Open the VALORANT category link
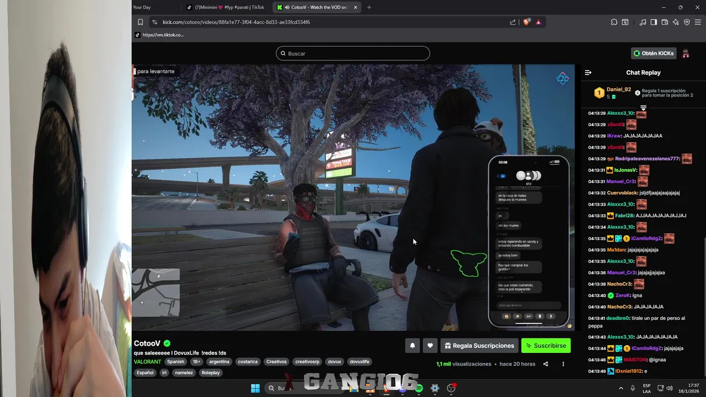Screen dimensions: 706x397 (x=147, y=362)
